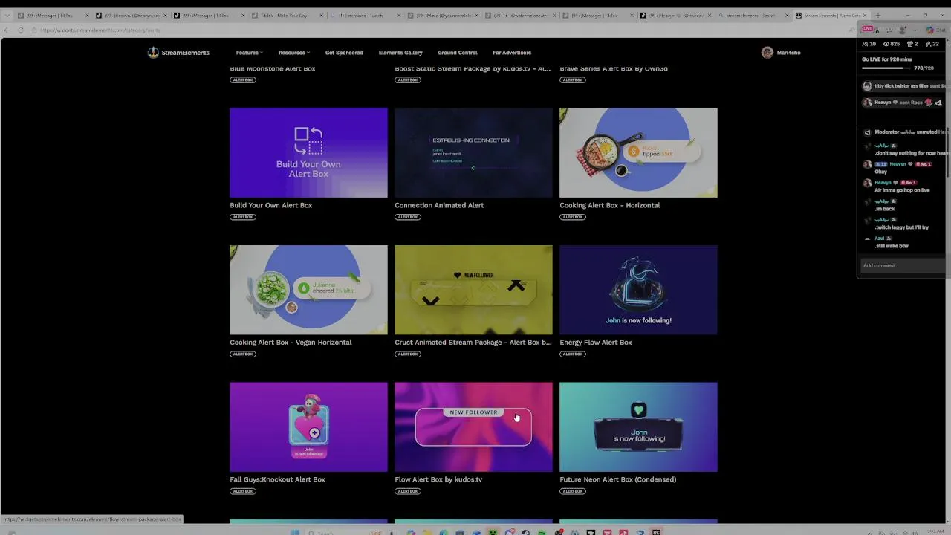Click Alertbox tag under Build Your Own
The width and height of the screenshot is (951, 535).
coord(242,217)
